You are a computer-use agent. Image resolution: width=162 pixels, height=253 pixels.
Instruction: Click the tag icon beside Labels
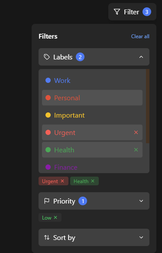point(47,57)
